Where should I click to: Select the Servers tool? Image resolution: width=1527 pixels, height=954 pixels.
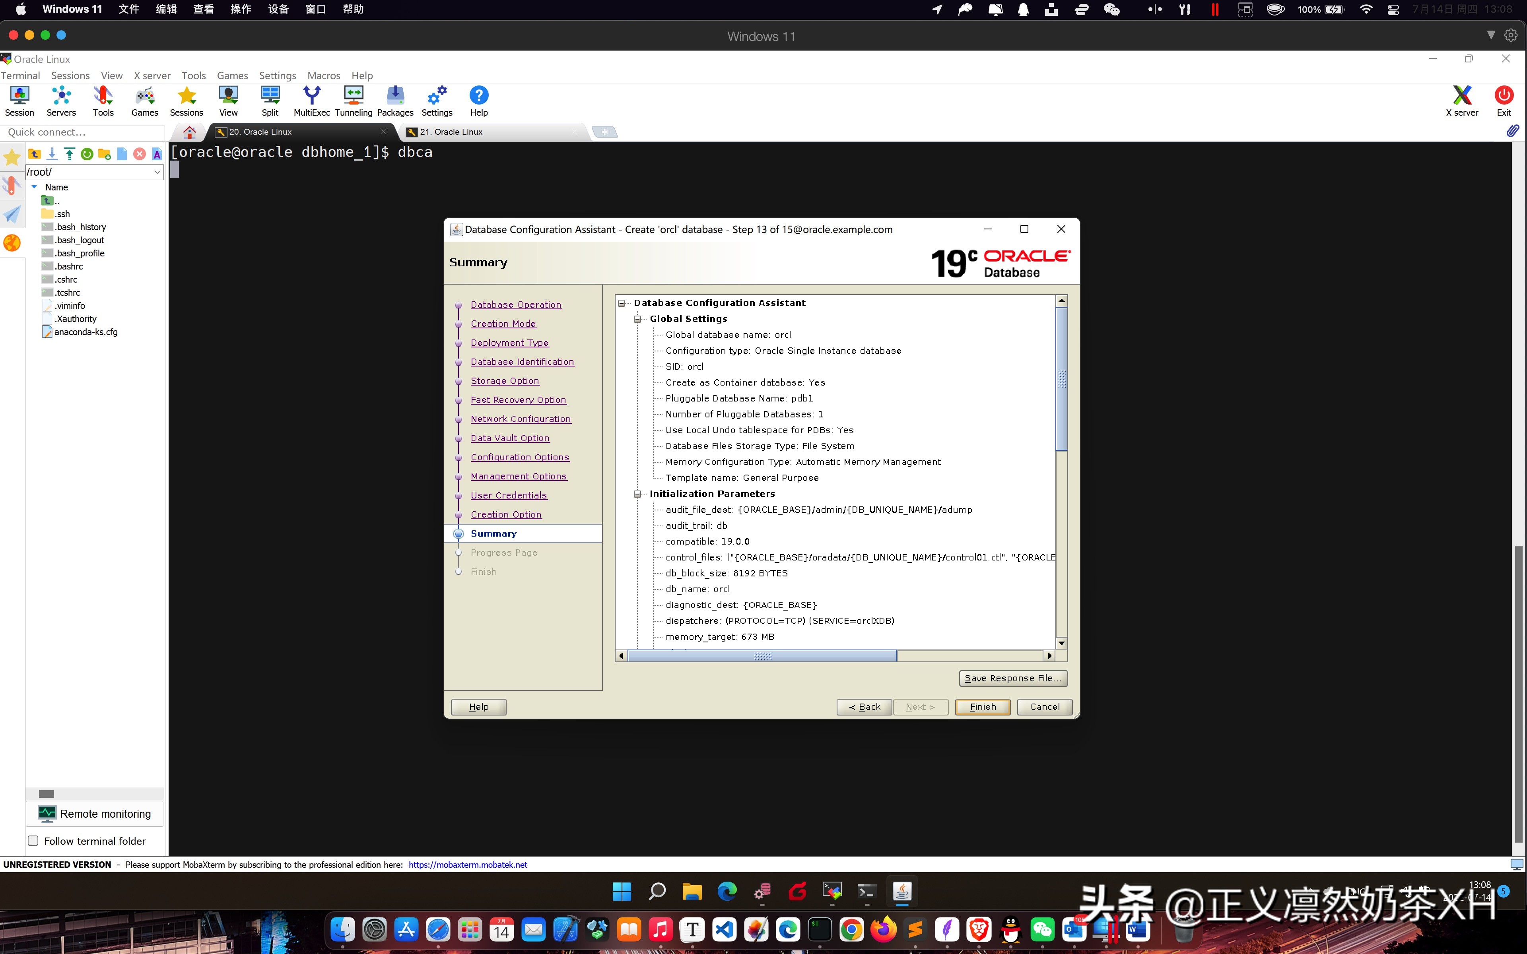click(x=60, y=100)
